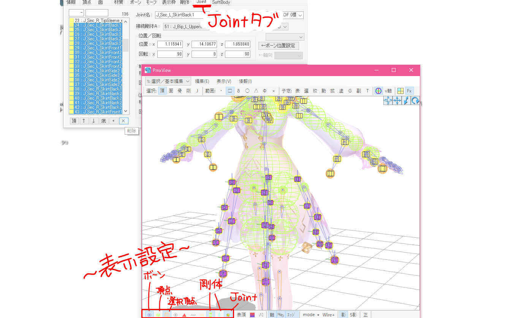This screenshot has height=318, width=513.
Task: Open the 1: 選択/基本編集 mode dropdown
Action: 168,81
